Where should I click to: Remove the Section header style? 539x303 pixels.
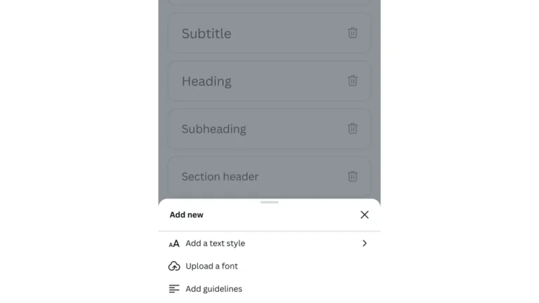click(352, 176)
